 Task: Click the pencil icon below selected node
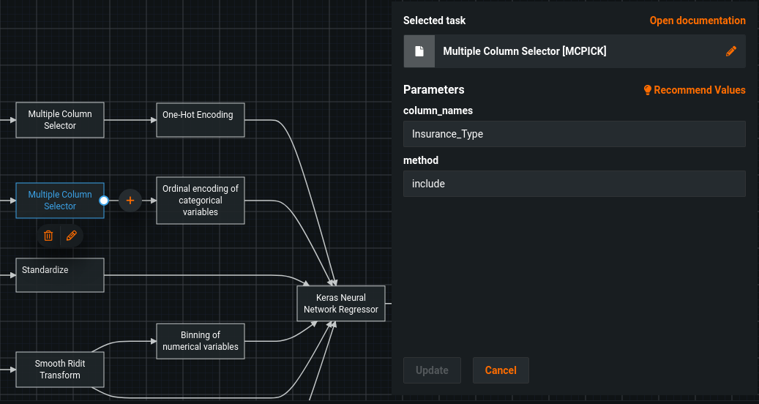(x=71, y=236)
